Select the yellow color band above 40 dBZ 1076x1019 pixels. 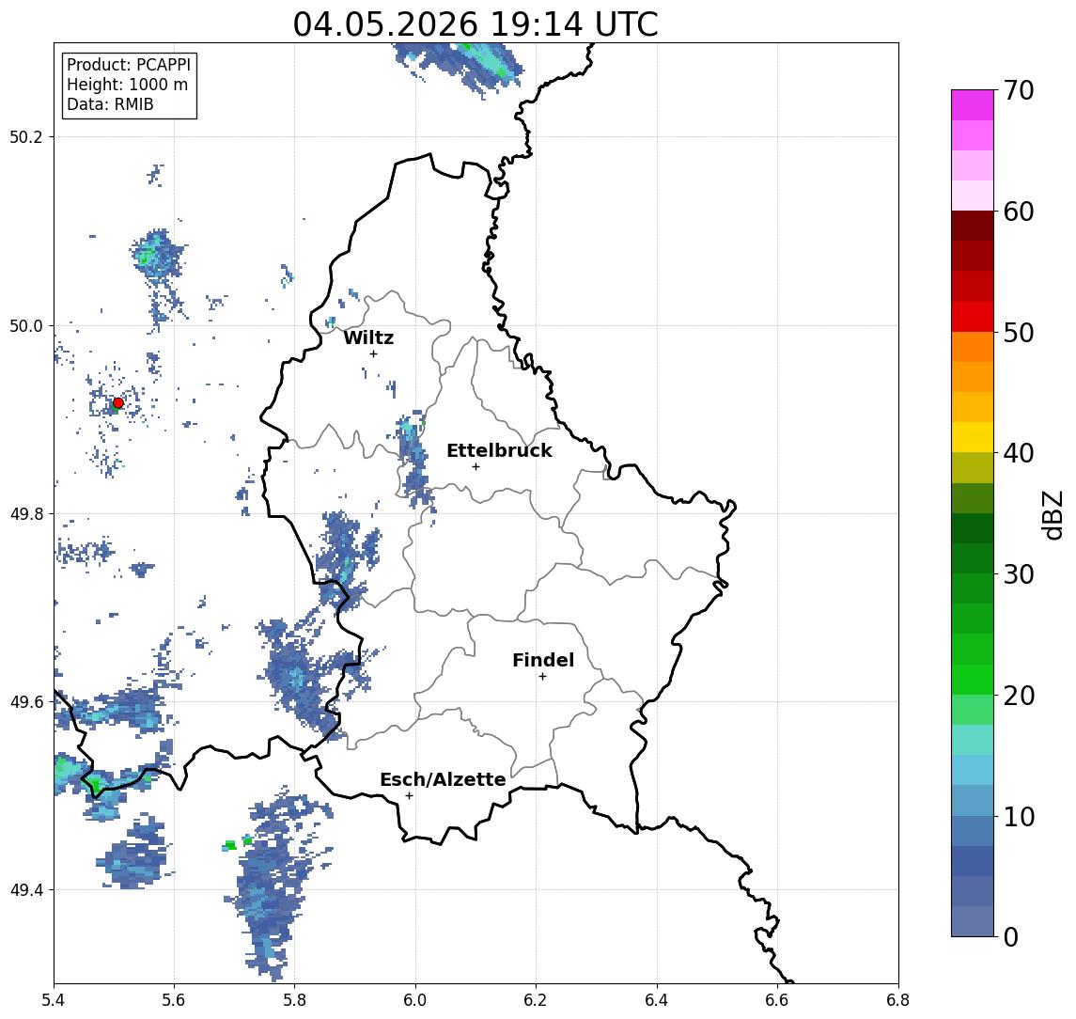(973, 437)
